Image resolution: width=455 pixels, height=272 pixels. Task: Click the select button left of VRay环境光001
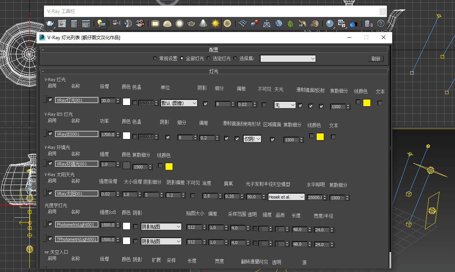pos(45,163)
